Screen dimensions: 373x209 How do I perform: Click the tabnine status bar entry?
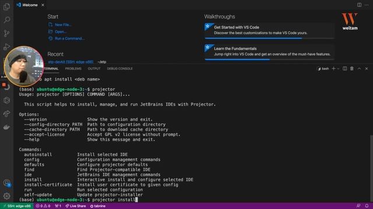click(x=98, y=206)
